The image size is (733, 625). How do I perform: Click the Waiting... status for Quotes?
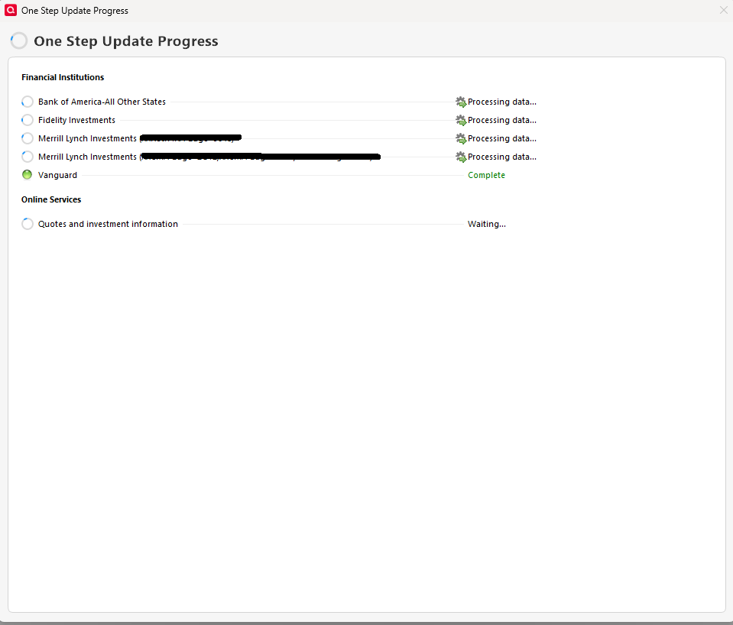click(487, 224)
